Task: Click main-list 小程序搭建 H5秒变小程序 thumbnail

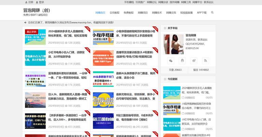Action: coord(103,37)
